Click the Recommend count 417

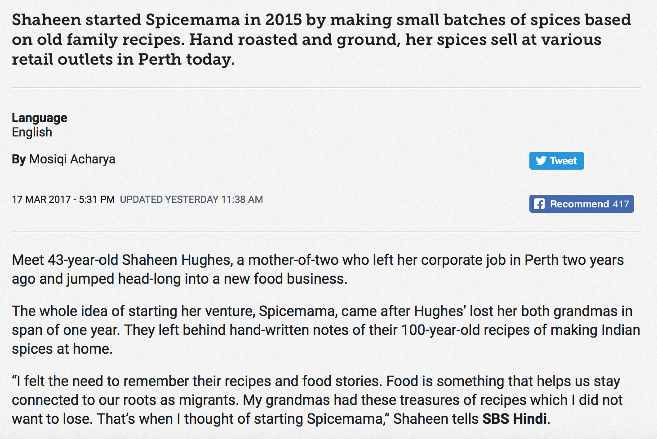621,204
